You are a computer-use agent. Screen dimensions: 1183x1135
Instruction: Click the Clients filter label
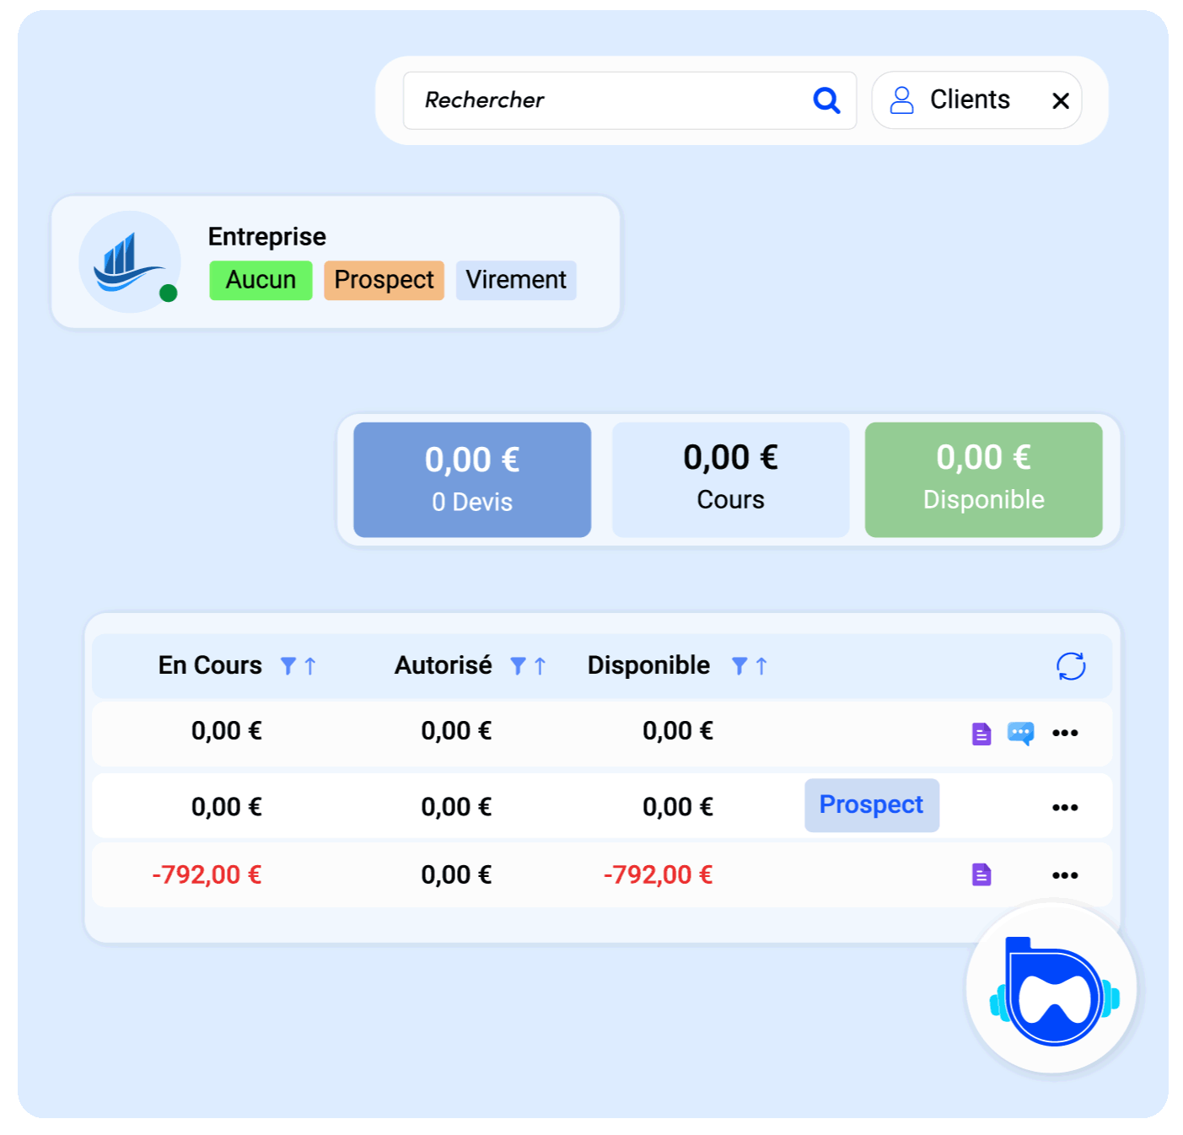pos(970,100)
